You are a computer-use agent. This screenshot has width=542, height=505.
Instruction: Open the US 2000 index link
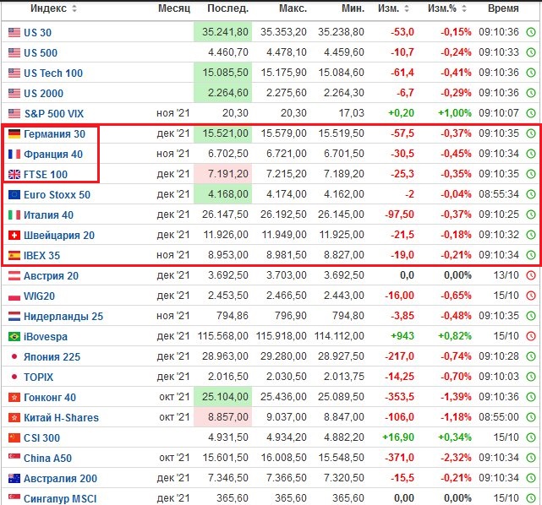coord(44,94)
